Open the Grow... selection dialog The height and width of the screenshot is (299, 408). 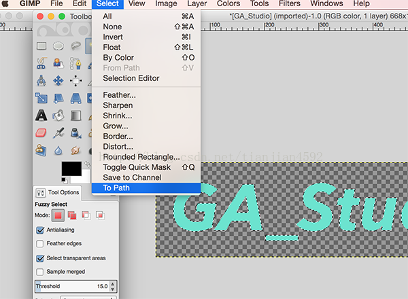tap(146, 126)
